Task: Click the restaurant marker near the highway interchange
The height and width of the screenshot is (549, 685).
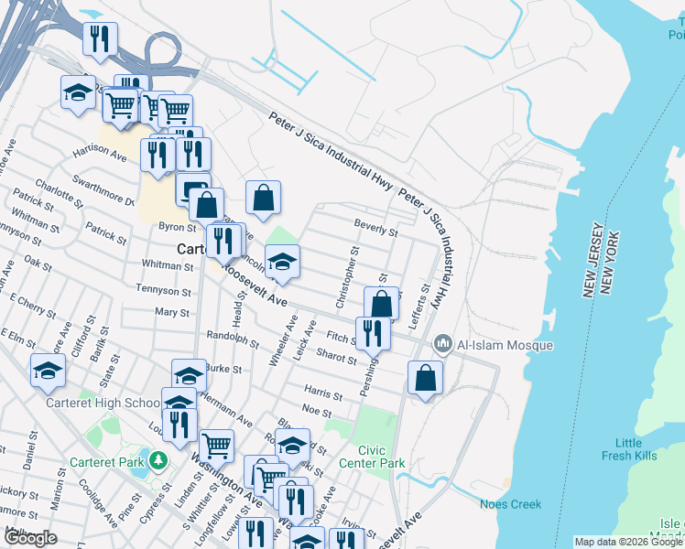Action: point(100,38)
